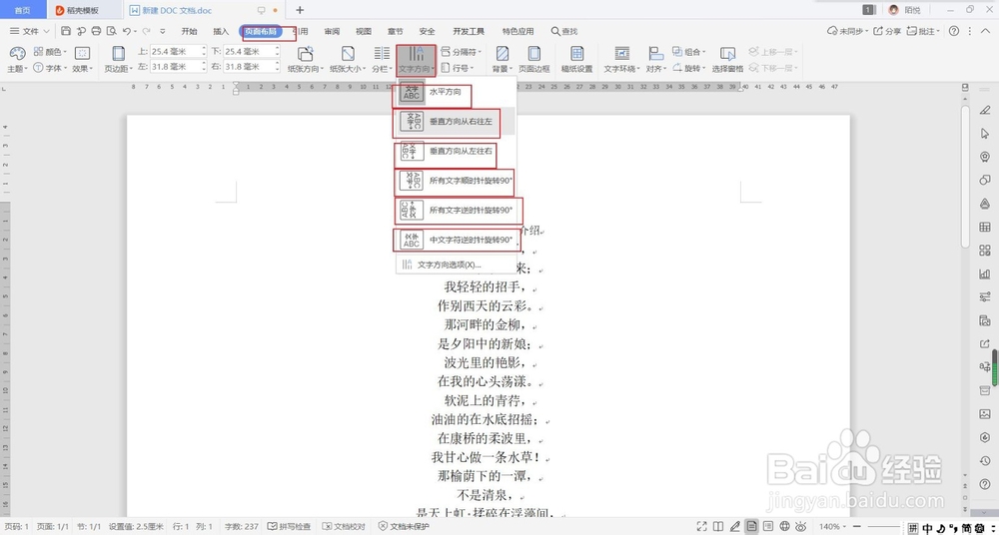This screenshot has width=999, height=535.
Task: Open 分栏 columns icon
Action: click(382, 54)
